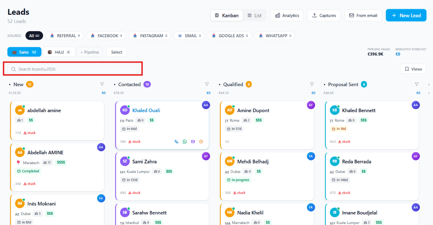This screenshot has width=433, height=225.
Task: Click In progress status on Mehdi Belhadj card
Action: click(238, 180)
